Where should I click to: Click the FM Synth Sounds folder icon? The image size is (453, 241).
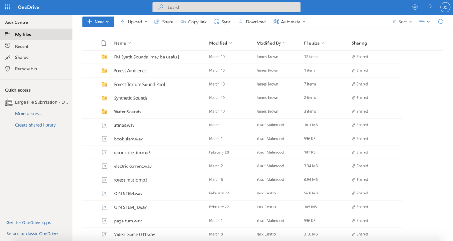[104, 57]
